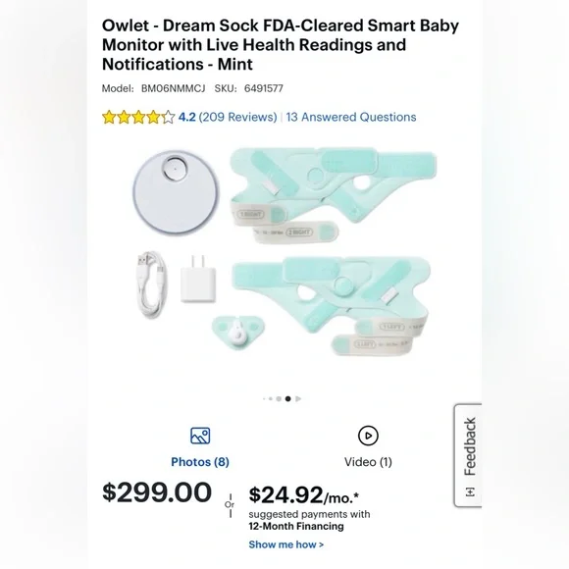This screenshot has width=569, height=569.
Task: Click the 4.2 rating score
Action: click(186, 117)
